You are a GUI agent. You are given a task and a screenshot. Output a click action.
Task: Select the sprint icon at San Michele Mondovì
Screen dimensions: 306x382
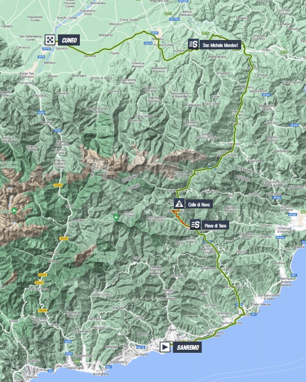click(x=193, y=44)
